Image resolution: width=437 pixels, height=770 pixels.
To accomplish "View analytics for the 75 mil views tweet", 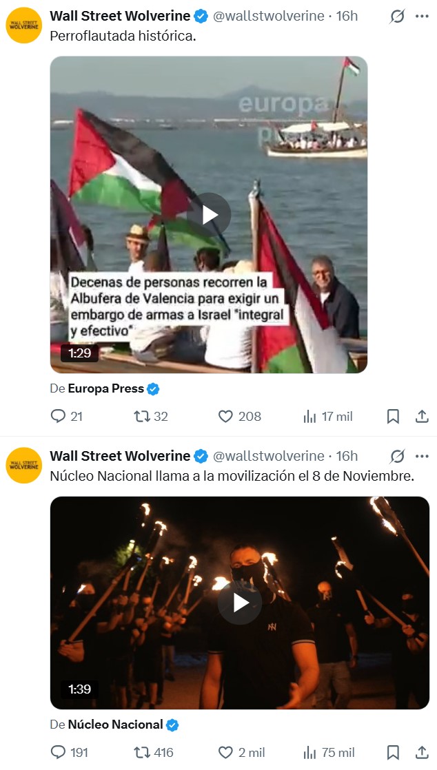I will click(x=329, y=752).
